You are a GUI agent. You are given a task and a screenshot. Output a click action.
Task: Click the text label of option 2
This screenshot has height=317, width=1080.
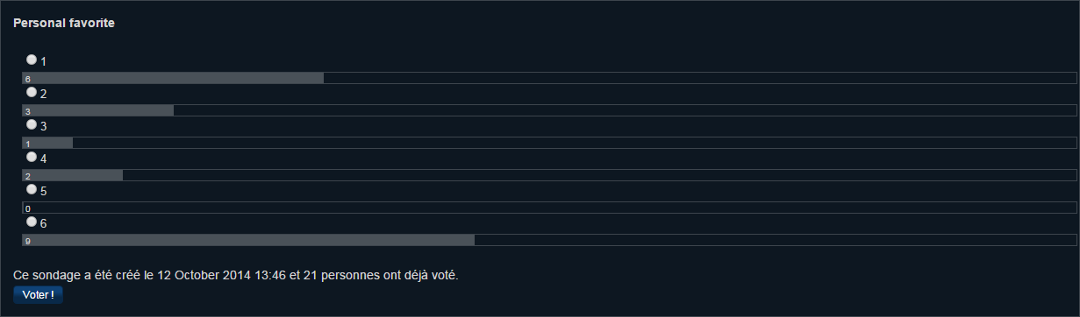pyautogui.click(x=44, y=94)
